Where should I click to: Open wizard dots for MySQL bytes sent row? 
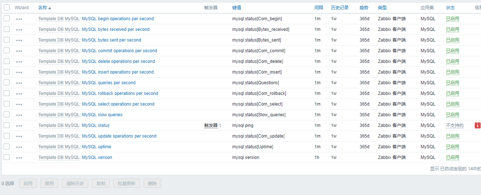tap(19, 40)
